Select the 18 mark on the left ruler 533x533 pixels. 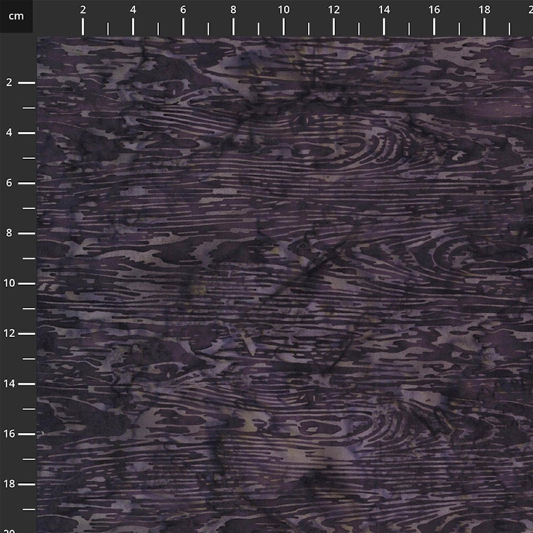click(x=9, y=483)
